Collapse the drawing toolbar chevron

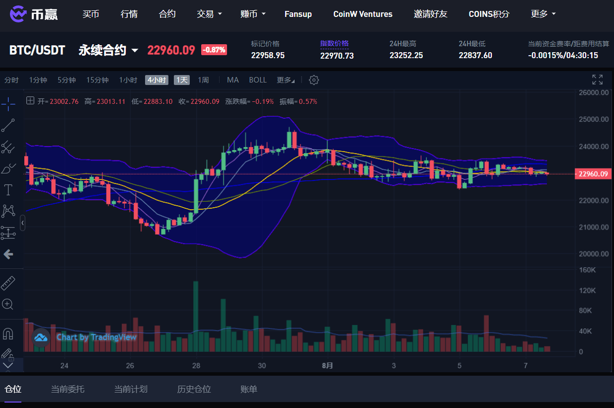(22, 222)
